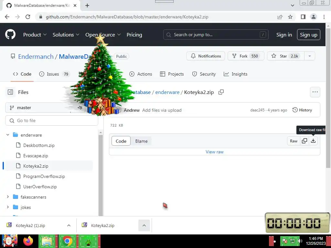This screenshot has height=248, width=331.
Task: Open the browser side panel icon
Action: [303, 17]
